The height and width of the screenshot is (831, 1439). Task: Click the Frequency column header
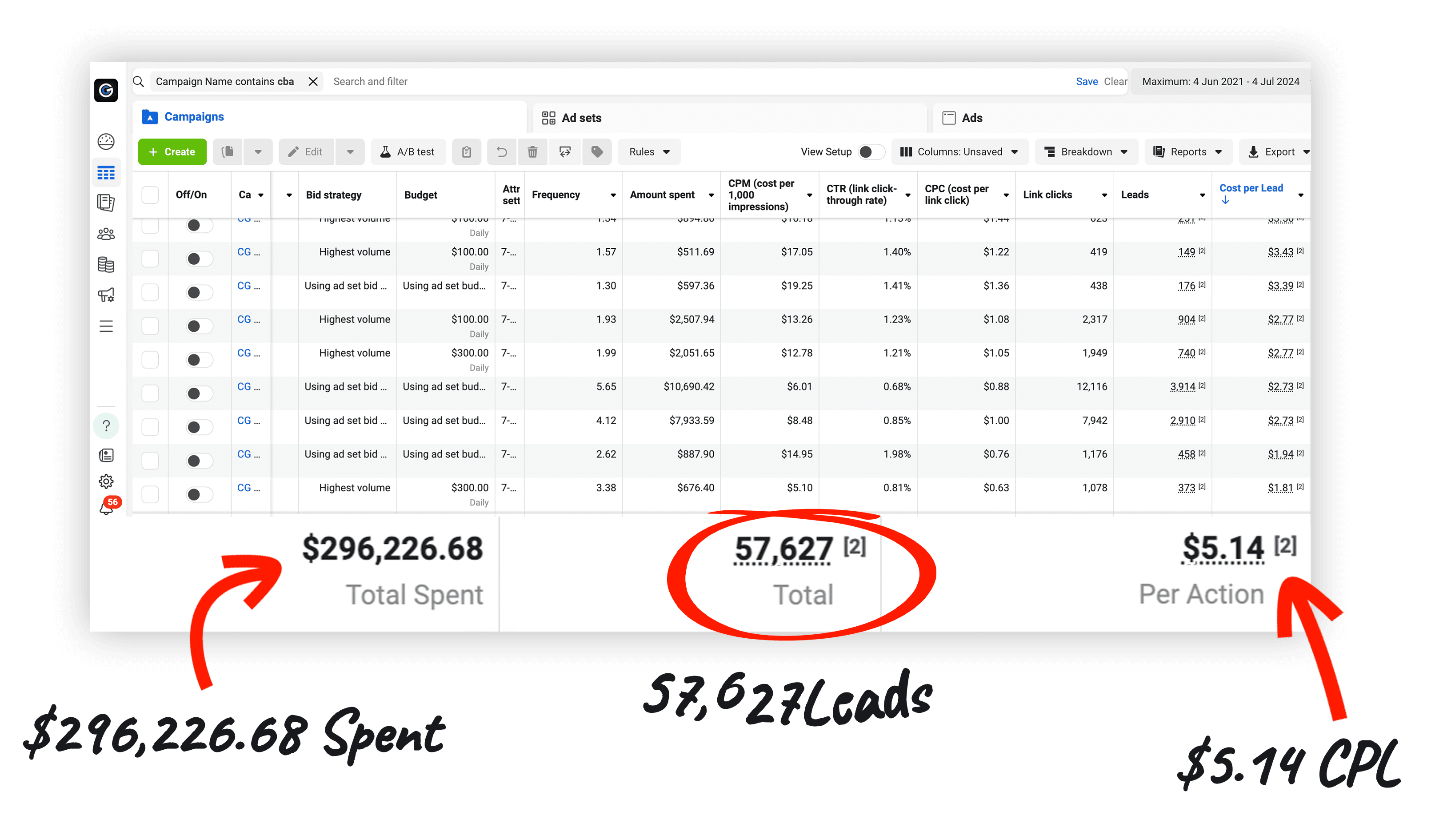556,195
